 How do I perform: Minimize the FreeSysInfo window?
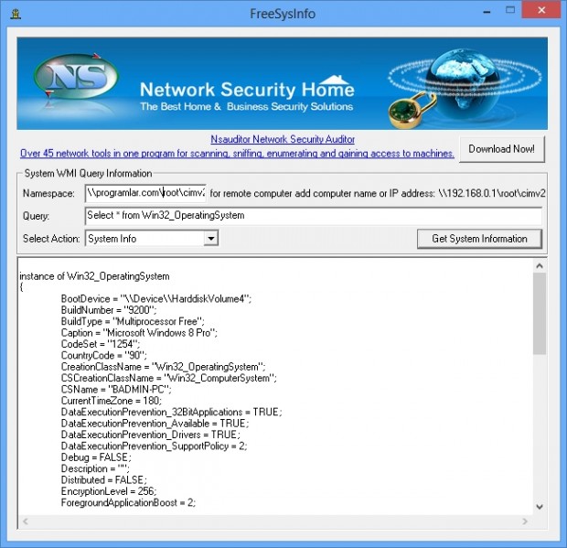(x=487, y=12)
